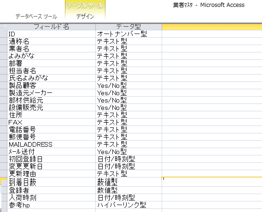This screenshot has height=212, width=262.
Task: Click the description cell for 到着日数
Action: point(212,182)
